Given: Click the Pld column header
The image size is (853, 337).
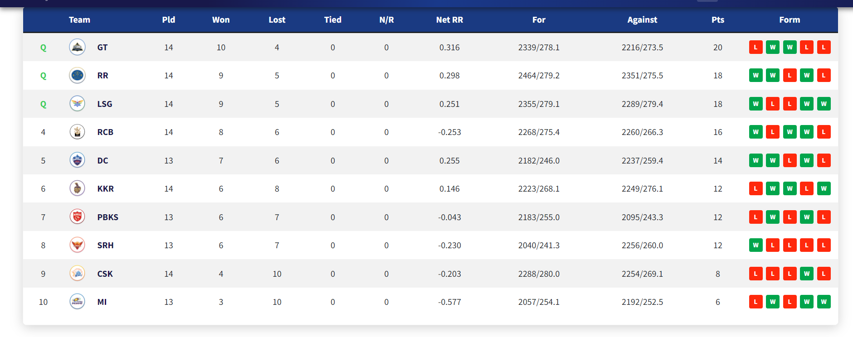Looking at the screenshot, I should click(169, 19).
